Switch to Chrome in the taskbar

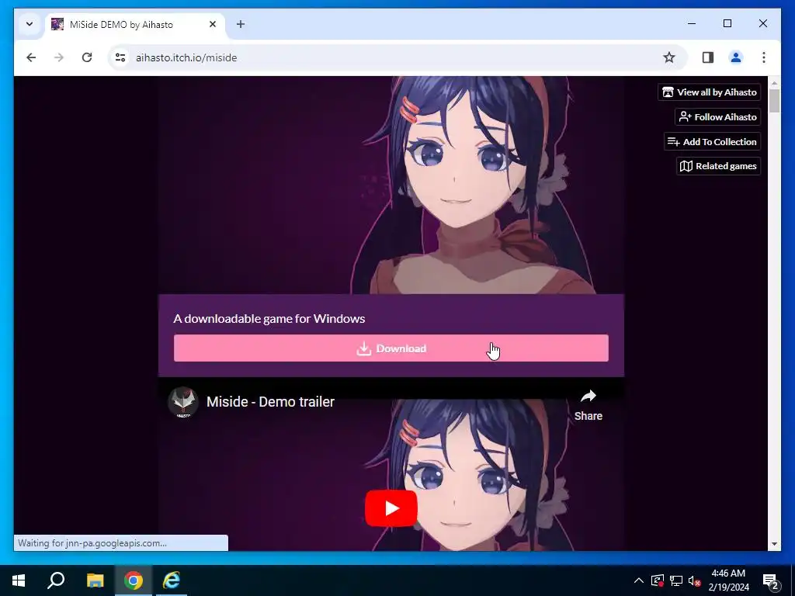point(134,580)
